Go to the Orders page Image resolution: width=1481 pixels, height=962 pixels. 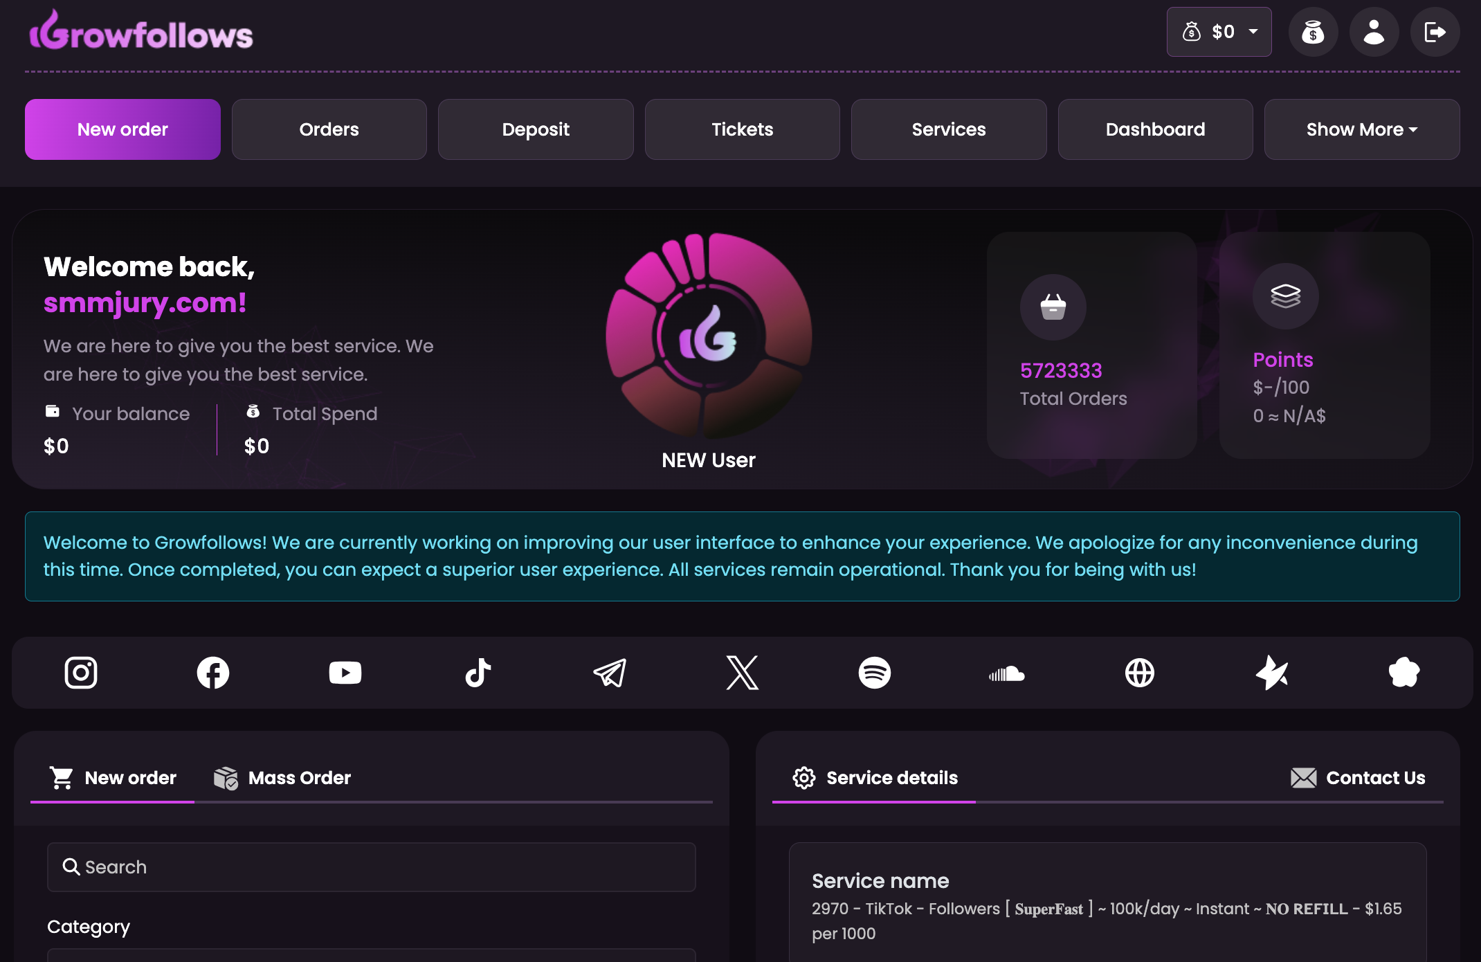pyautogui.click(x=329, y=129)
